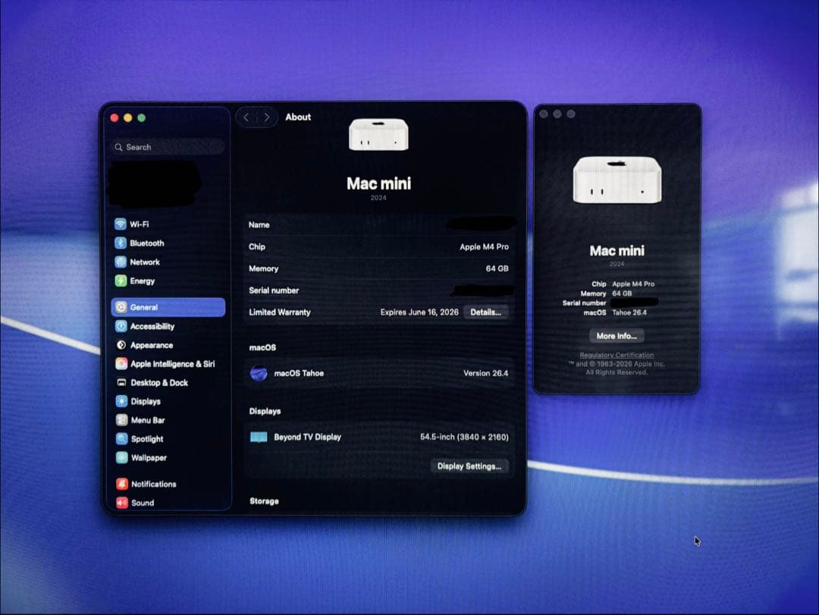Select the Appearance icon

pyautogui.click(x=121, y=345)
